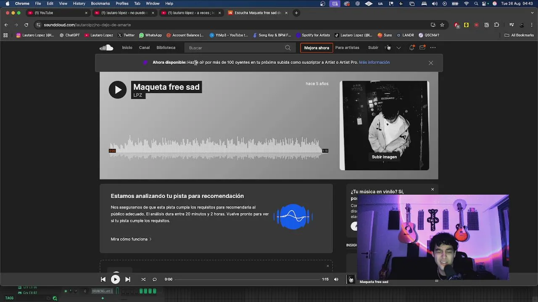538x302 pixels.
Task: Open the apps grid in bookmarks bar
Action: click(x=5, y=35)
